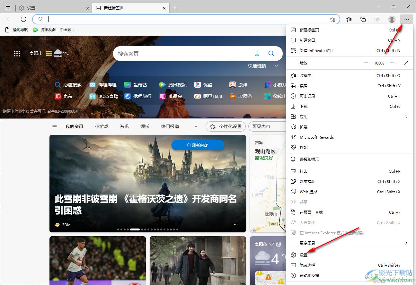Screen dimensions: 416x285
Task: Switch to the 小游戏 feed tab
Action: pyautogui.click(x=102, y=126)
